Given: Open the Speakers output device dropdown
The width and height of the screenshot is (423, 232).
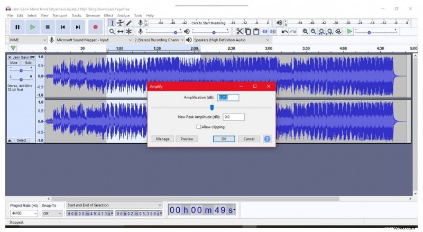Looking at the screenshot, I should pyautogui.click(x=231, y=40).
